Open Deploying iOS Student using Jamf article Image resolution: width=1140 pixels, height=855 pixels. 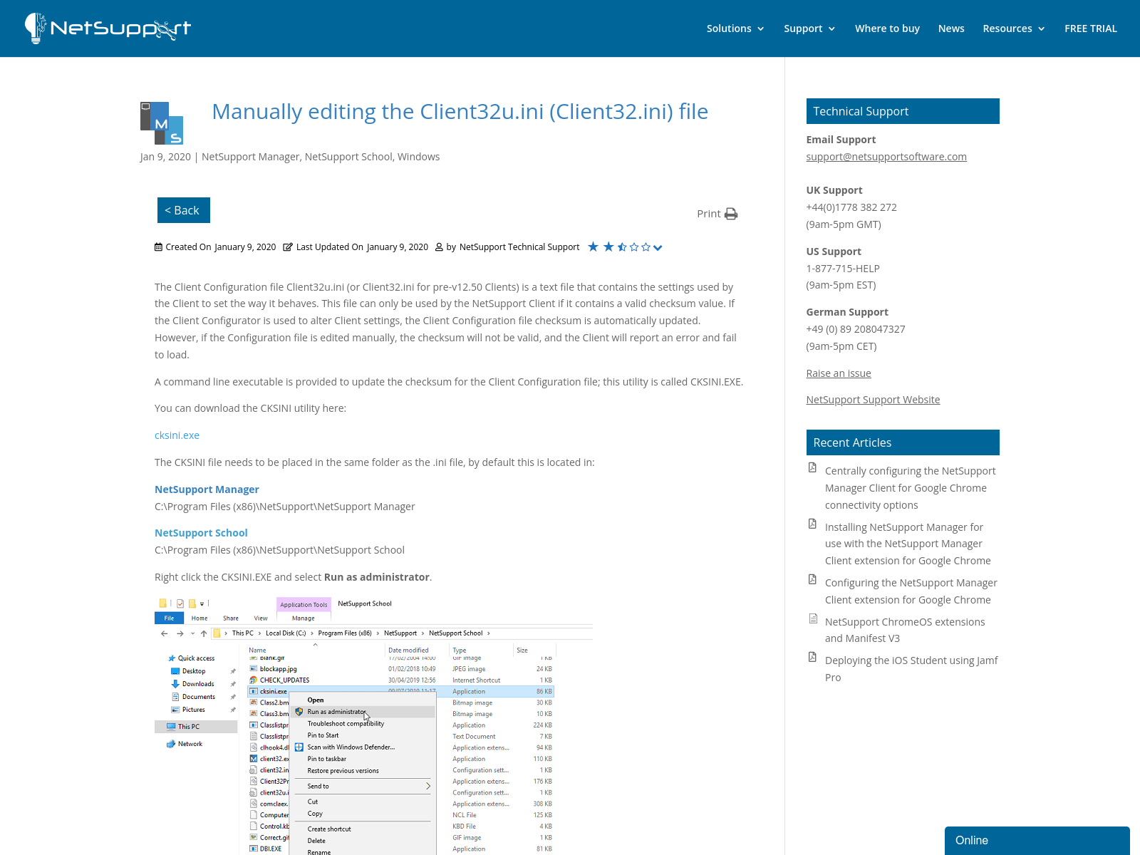[911, 669]
